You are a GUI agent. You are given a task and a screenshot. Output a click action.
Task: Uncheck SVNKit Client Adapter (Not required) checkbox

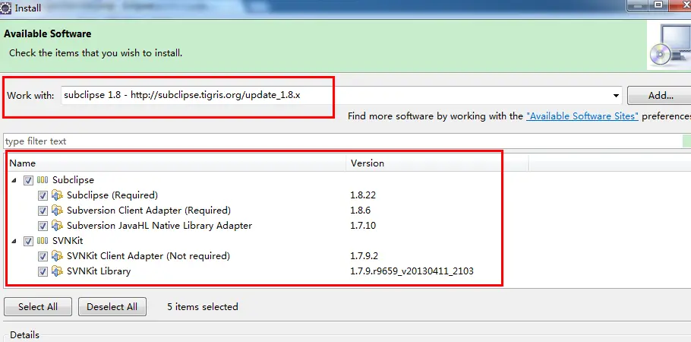tap(43, 256)
